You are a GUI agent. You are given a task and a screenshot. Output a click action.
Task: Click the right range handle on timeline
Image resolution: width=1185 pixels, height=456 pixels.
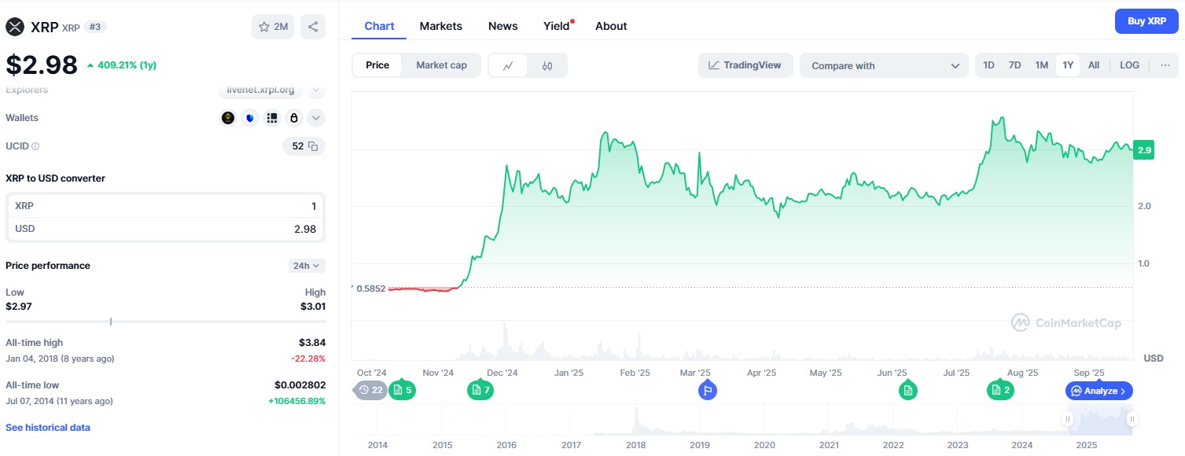point(1131,419)
